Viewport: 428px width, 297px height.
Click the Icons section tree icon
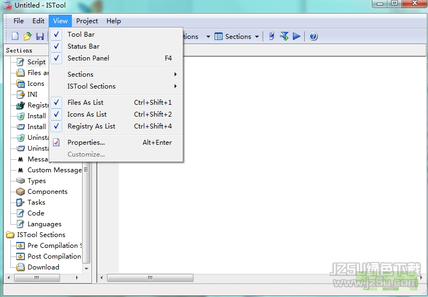pos(20,84)
